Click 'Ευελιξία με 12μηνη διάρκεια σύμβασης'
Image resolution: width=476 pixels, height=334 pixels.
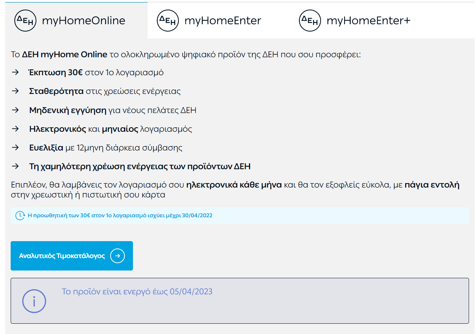coord(106,148)
